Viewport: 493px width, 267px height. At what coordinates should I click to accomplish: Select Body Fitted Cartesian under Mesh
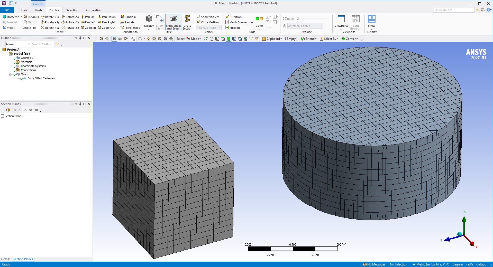[x=41, y=78]
